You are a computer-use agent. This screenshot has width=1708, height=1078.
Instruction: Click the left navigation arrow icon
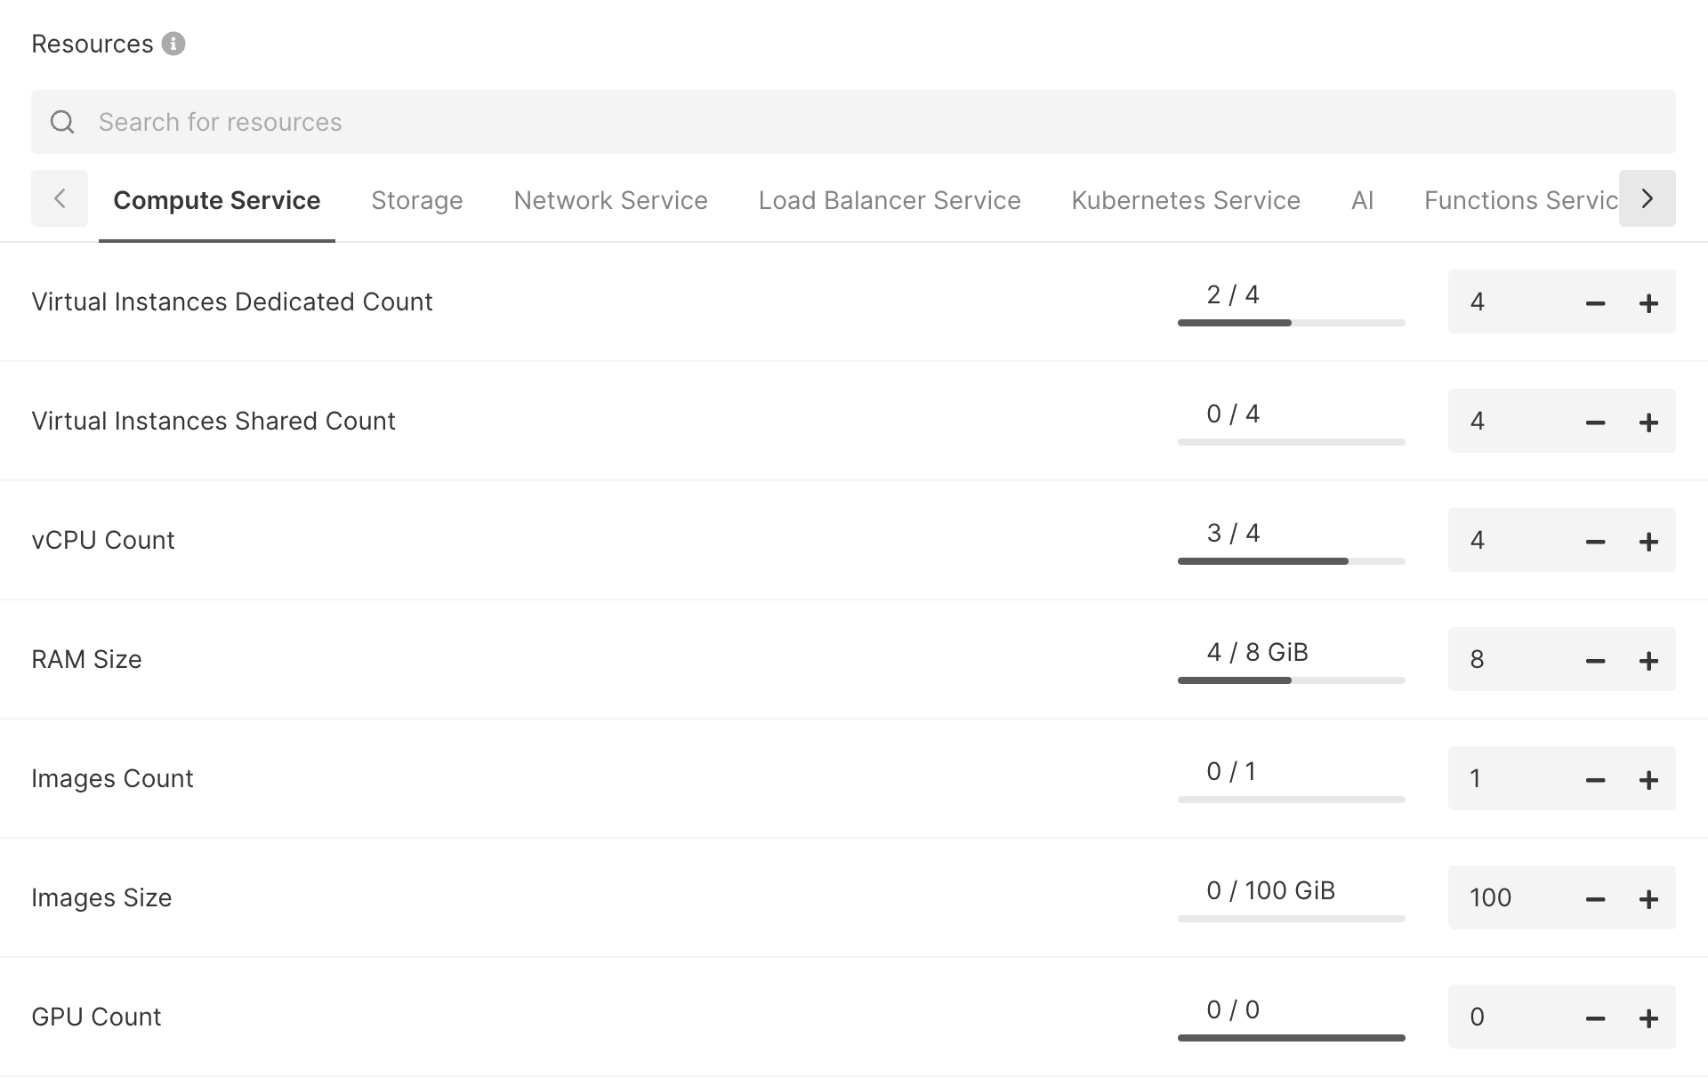coord(59,198)
